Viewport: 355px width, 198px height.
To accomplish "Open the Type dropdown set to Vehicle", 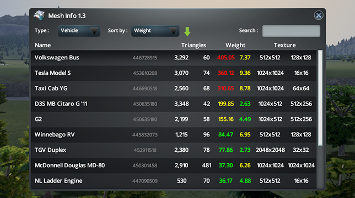I will (79, 31).
